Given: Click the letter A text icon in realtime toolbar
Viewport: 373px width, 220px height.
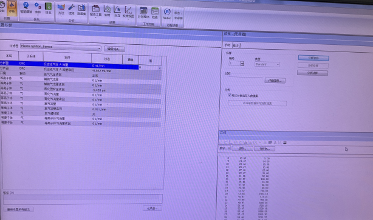Looking at the screenshot, I should click(x=275, y=142).
